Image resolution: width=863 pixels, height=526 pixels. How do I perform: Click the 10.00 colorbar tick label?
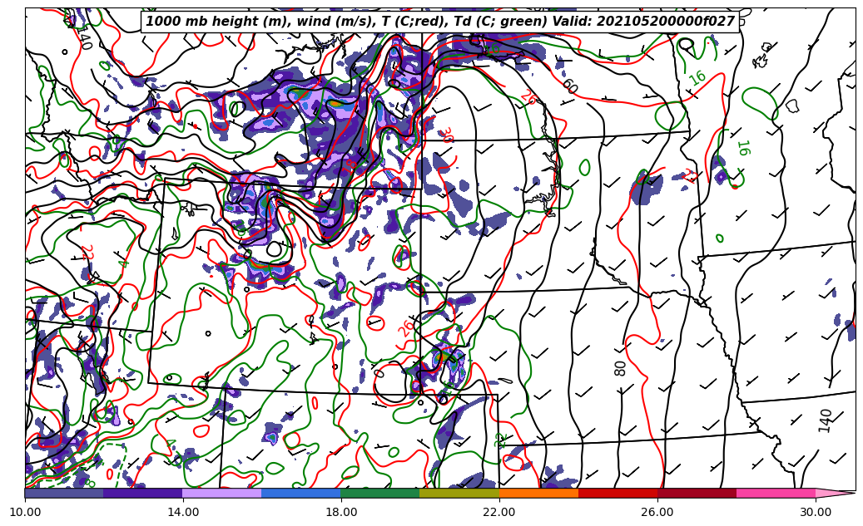[25, 513]
